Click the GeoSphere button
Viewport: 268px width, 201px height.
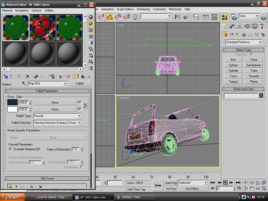(x=254, y=65)
